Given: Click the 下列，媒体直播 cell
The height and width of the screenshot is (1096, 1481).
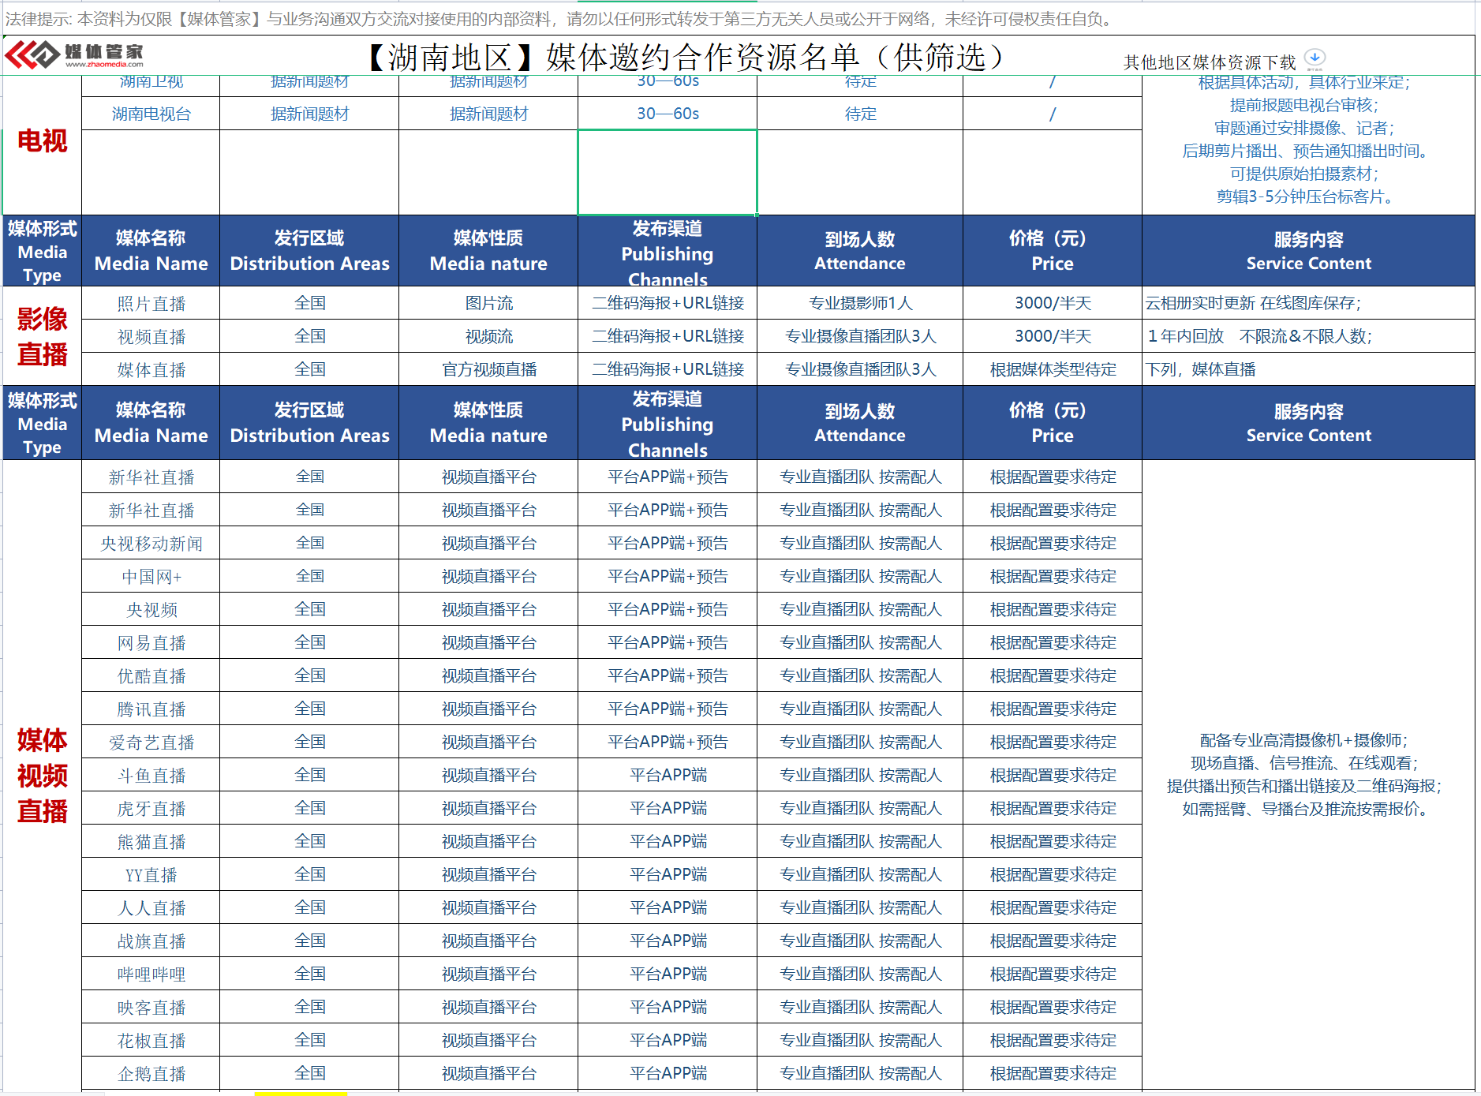Looking at the screenshot, I should (1308, 369).
